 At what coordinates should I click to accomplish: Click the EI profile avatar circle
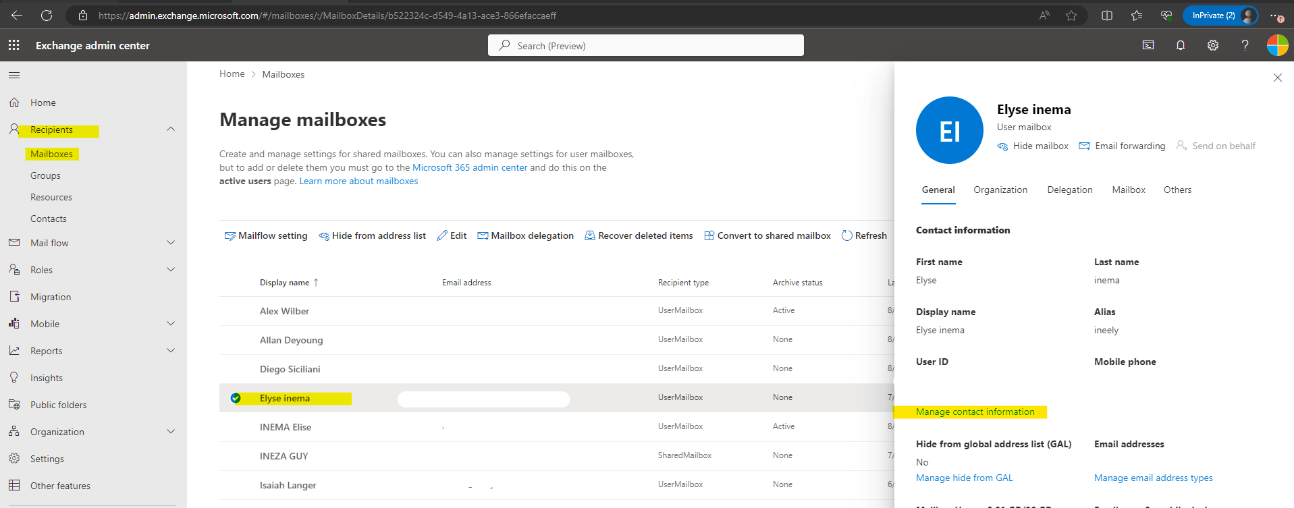[x=950, y=130]
